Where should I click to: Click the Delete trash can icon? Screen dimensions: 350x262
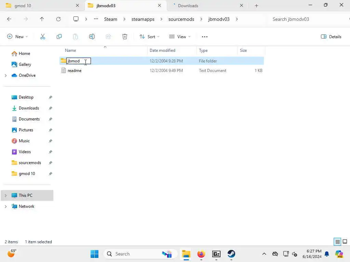(125, 37)
